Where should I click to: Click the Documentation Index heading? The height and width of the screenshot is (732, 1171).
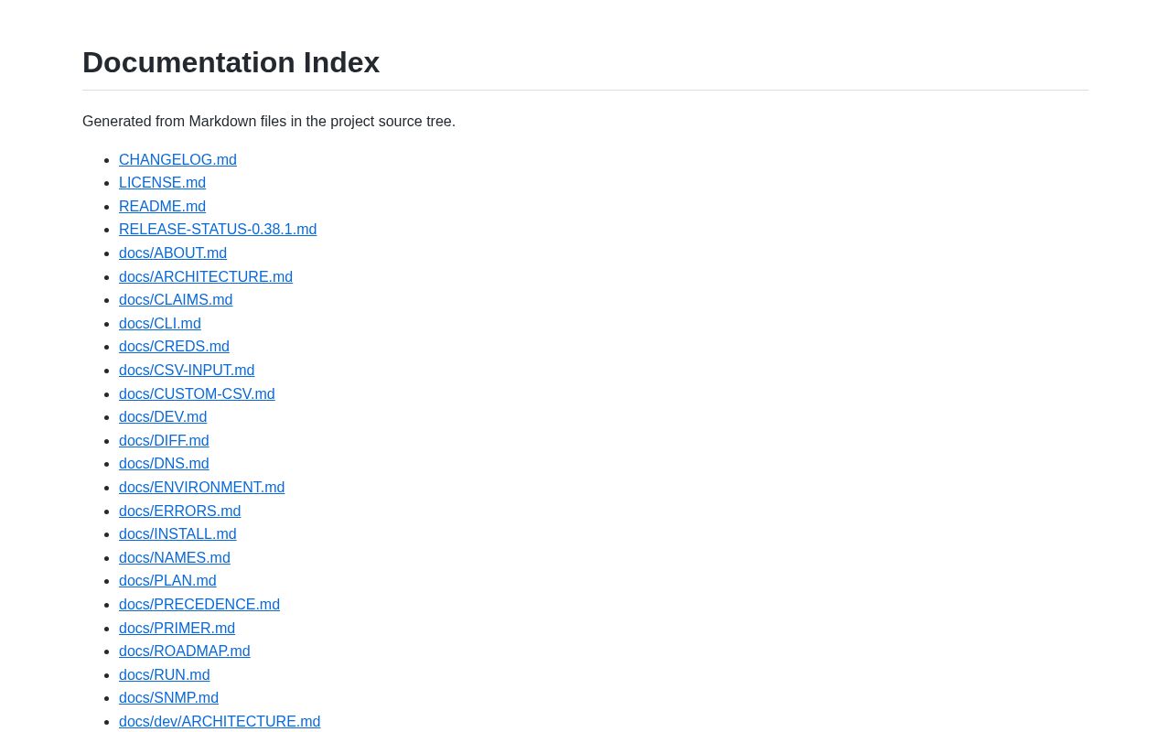[x=231, y=62]
